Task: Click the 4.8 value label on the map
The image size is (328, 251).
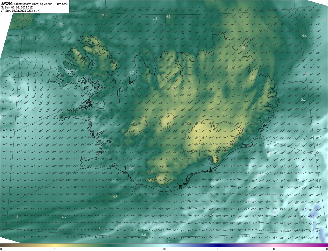Action: coord(16,217)
